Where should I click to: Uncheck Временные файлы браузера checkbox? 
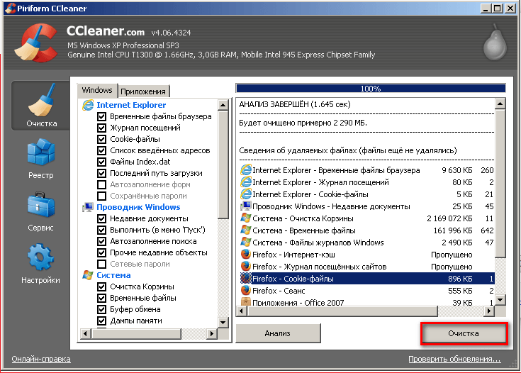(x=101, y=116)
